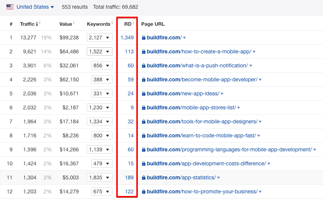The image size is (323, 199).
Task: Open the 14 referring domains link
Action: coord(131,135)
